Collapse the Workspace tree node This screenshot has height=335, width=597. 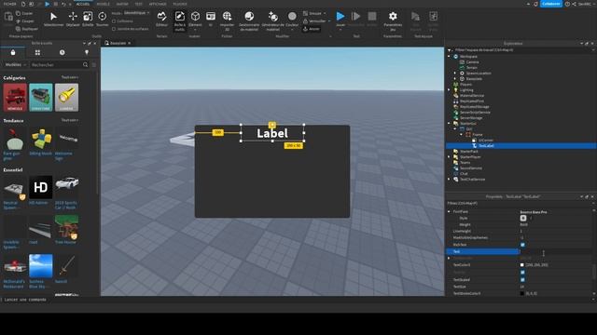pos(449,56)
